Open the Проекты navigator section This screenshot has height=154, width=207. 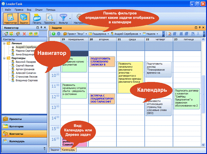click(23, 119)
